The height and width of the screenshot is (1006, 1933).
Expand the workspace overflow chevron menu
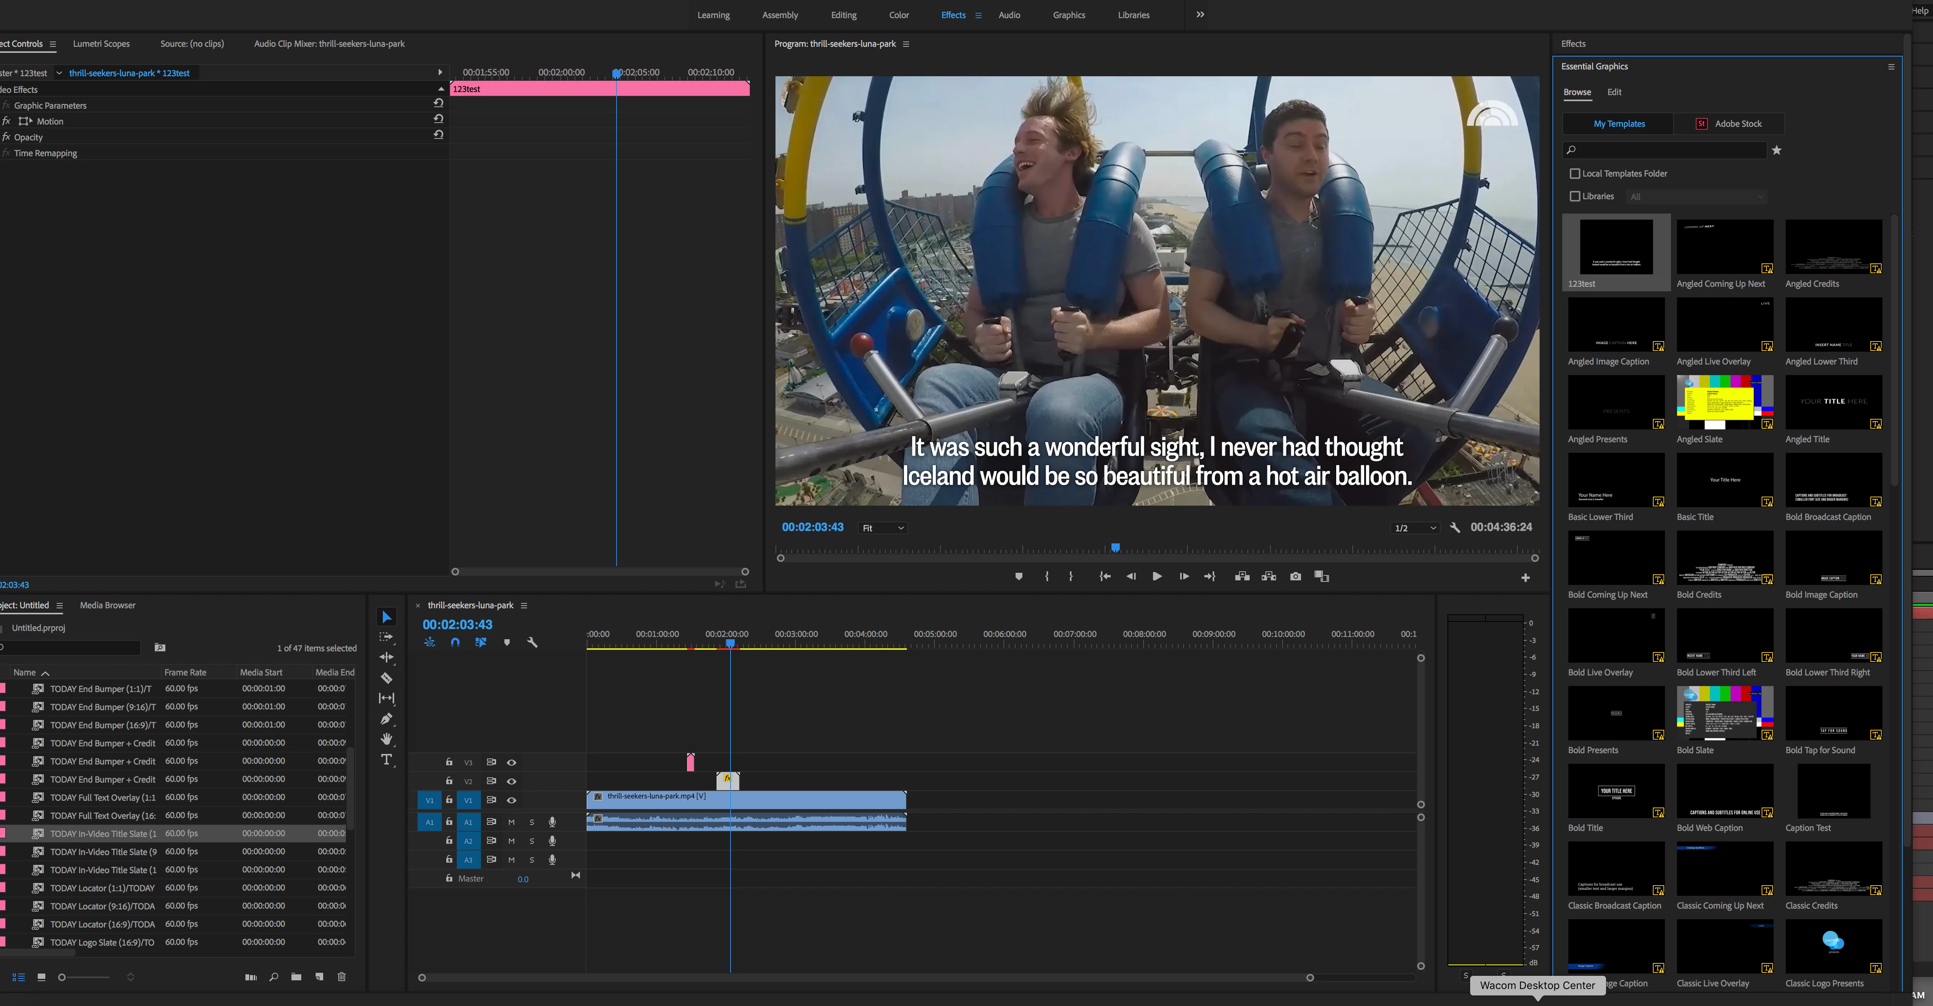click(x=1200, y=14)
